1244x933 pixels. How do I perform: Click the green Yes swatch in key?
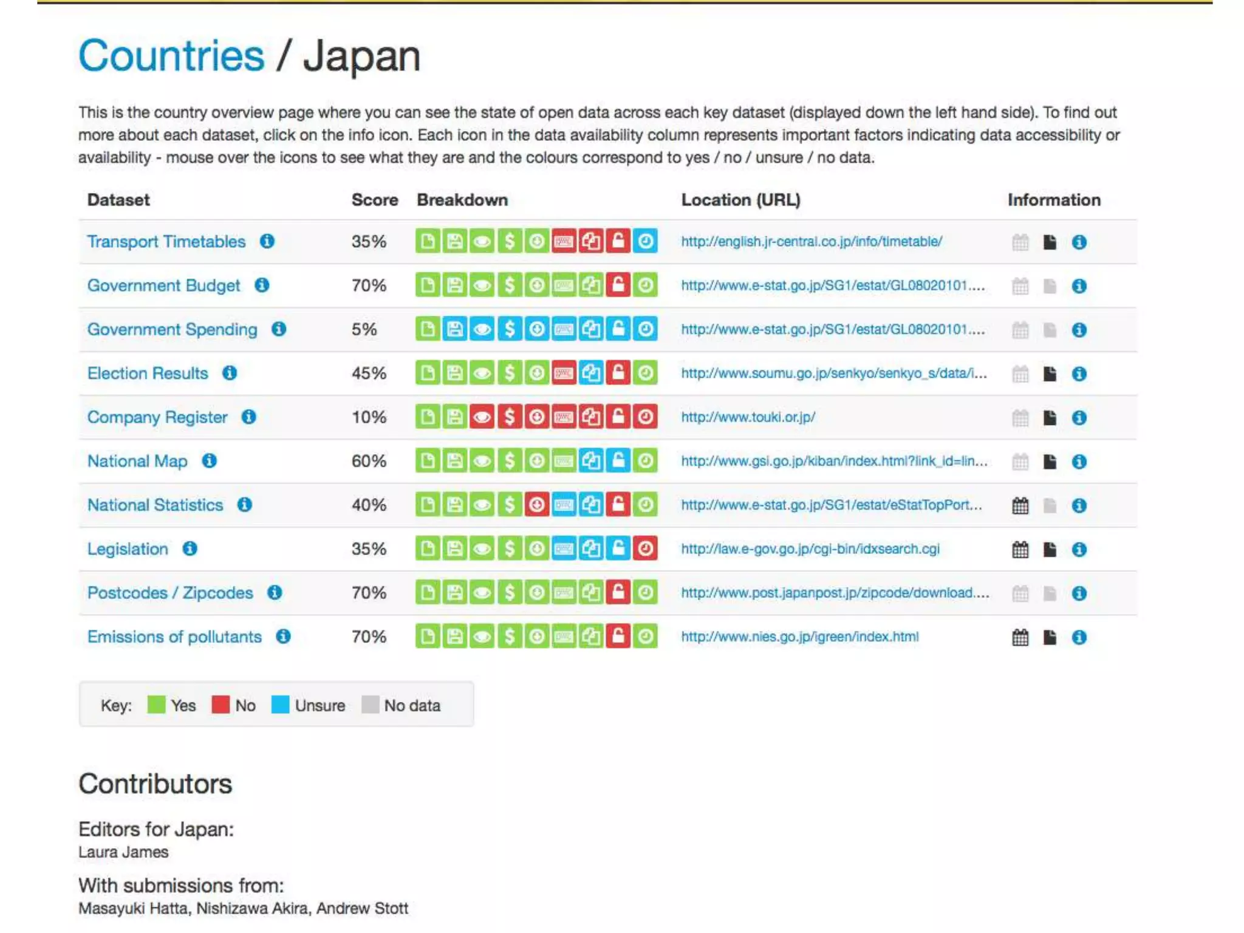coord(156,705)
